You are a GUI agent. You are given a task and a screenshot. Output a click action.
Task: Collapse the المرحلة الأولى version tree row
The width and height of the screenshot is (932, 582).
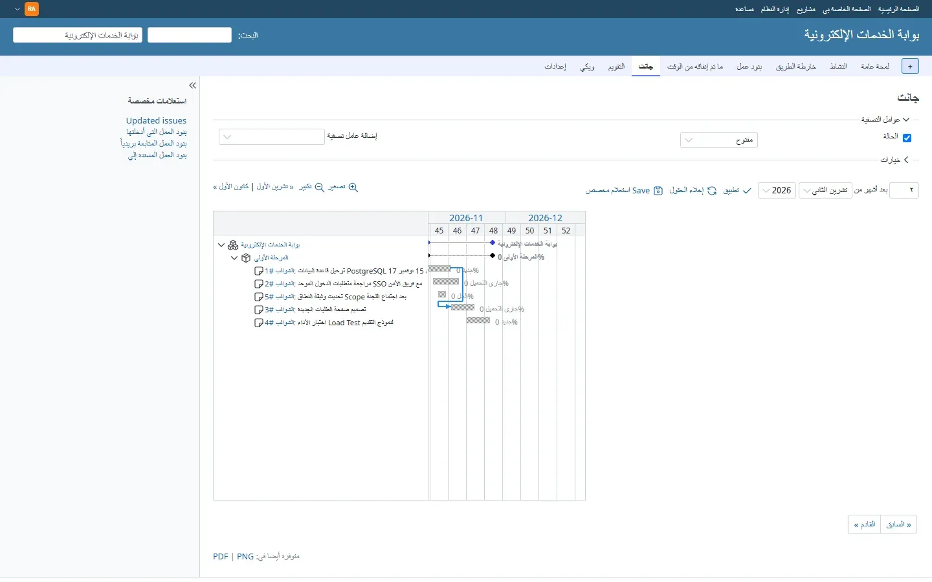coord(234,258)
